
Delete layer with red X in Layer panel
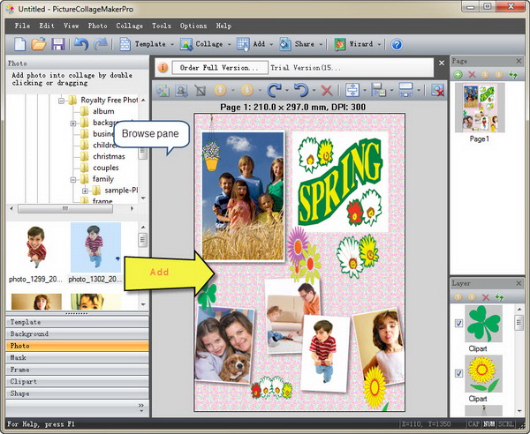click(486, 297)
